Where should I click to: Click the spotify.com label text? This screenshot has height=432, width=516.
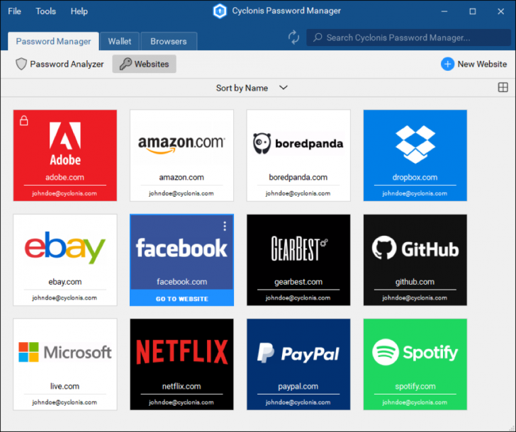[x=415, y=386]
